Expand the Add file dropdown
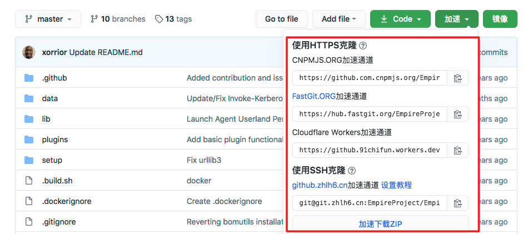 tap(338, 19)
